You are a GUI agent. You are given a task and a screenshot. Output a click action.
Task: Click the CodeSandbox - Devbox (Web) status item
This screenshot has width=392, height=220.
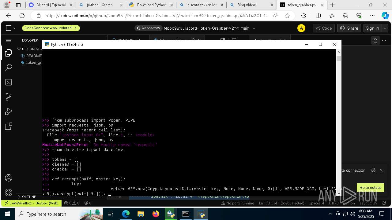[31, 203]
